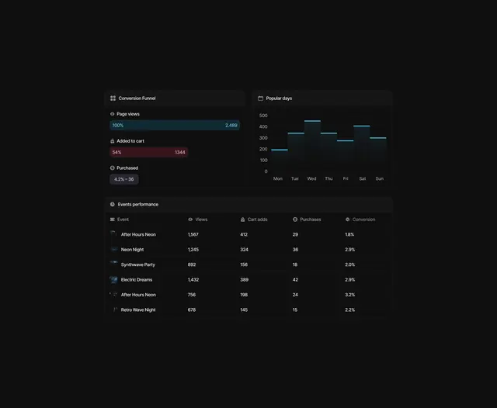Sort by the Cart adds column header

(254, 220)
